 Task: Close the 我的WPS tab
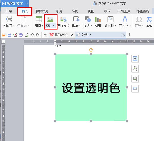pyautogui.click(x=72, y=35)
